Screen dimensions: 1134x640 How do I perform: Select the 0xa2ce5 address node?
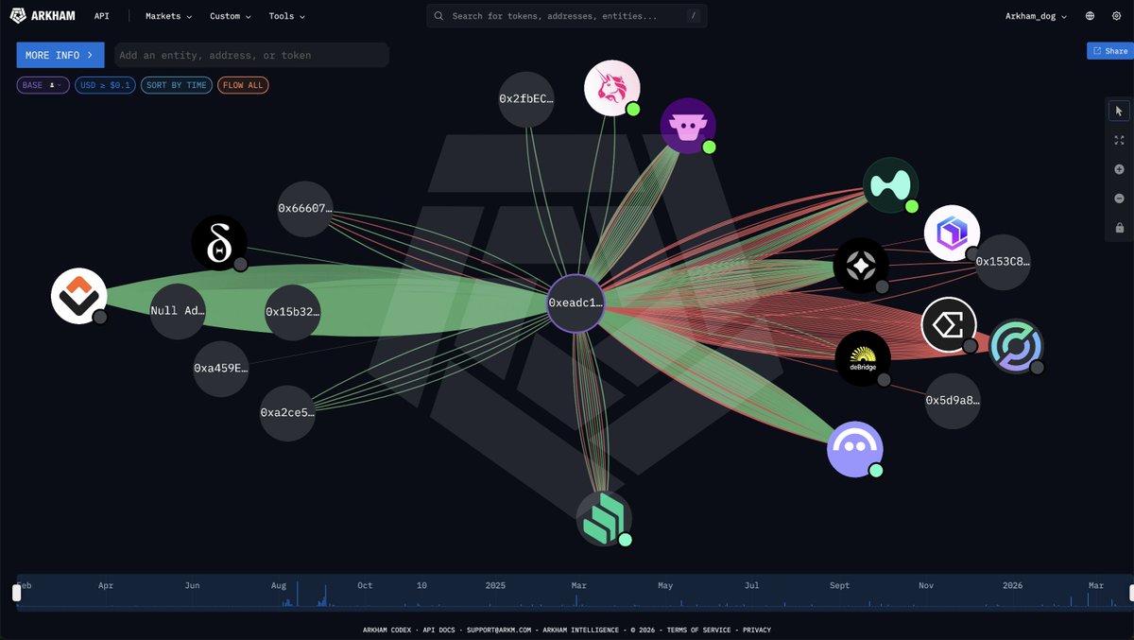pyautogui.click(x=287, y=413)
